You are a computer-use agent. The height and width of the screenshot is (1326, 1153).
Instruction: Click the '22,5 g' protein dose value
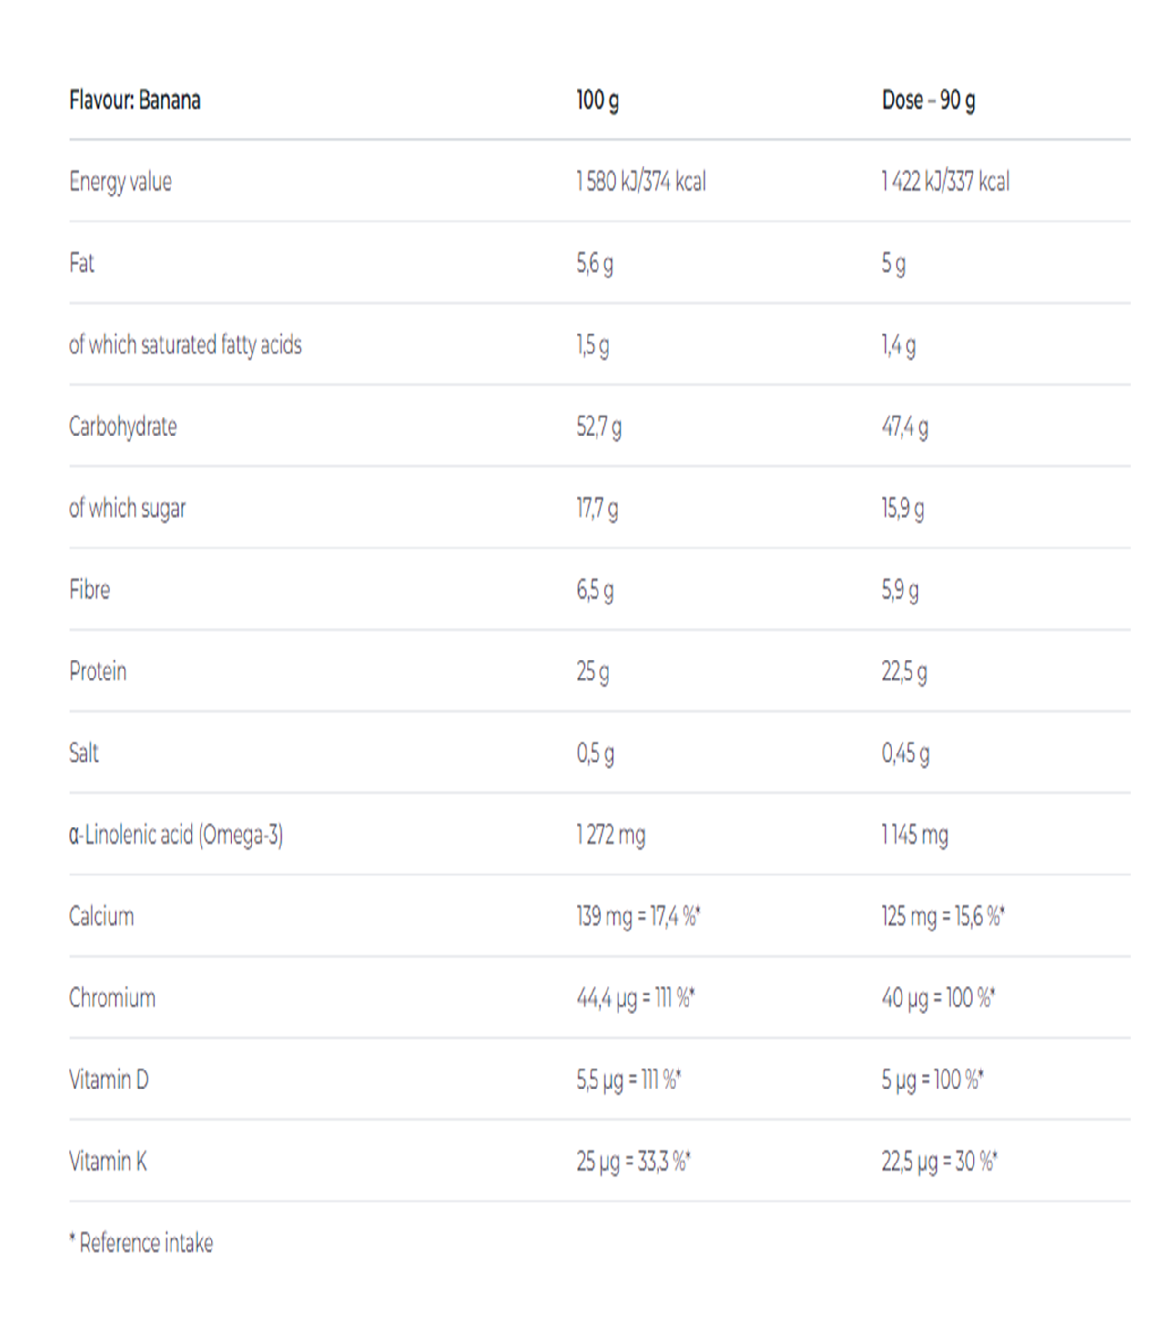(904, 672)
